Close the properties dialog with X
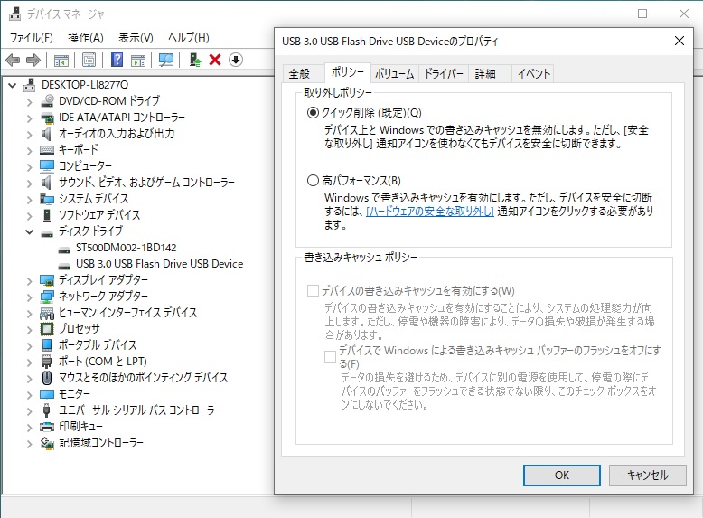Viewport: 703px width, 518px height. [x=679, y=42]
